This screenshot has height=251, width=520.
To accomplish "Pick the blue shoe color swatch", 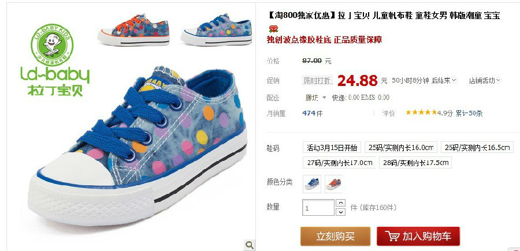I will click(x=312, y=184).
